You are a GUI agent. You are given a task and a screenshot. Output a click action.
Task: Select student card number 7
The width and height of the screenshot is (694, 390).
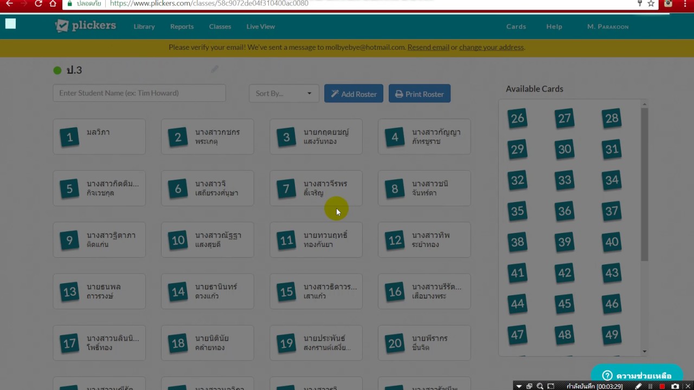coord(316,188)
